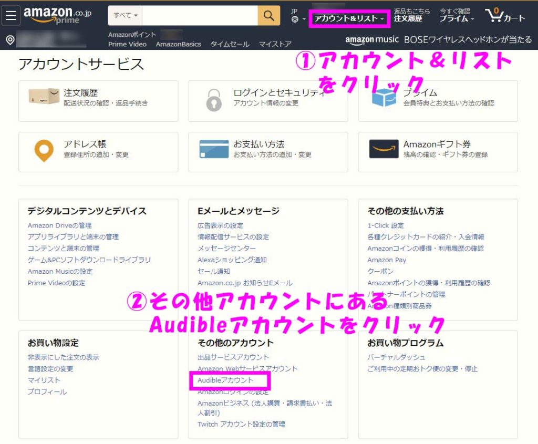This screenshot has height=444, width=538.
Task: Open メッセージセンター link
Action: (226, 248)
